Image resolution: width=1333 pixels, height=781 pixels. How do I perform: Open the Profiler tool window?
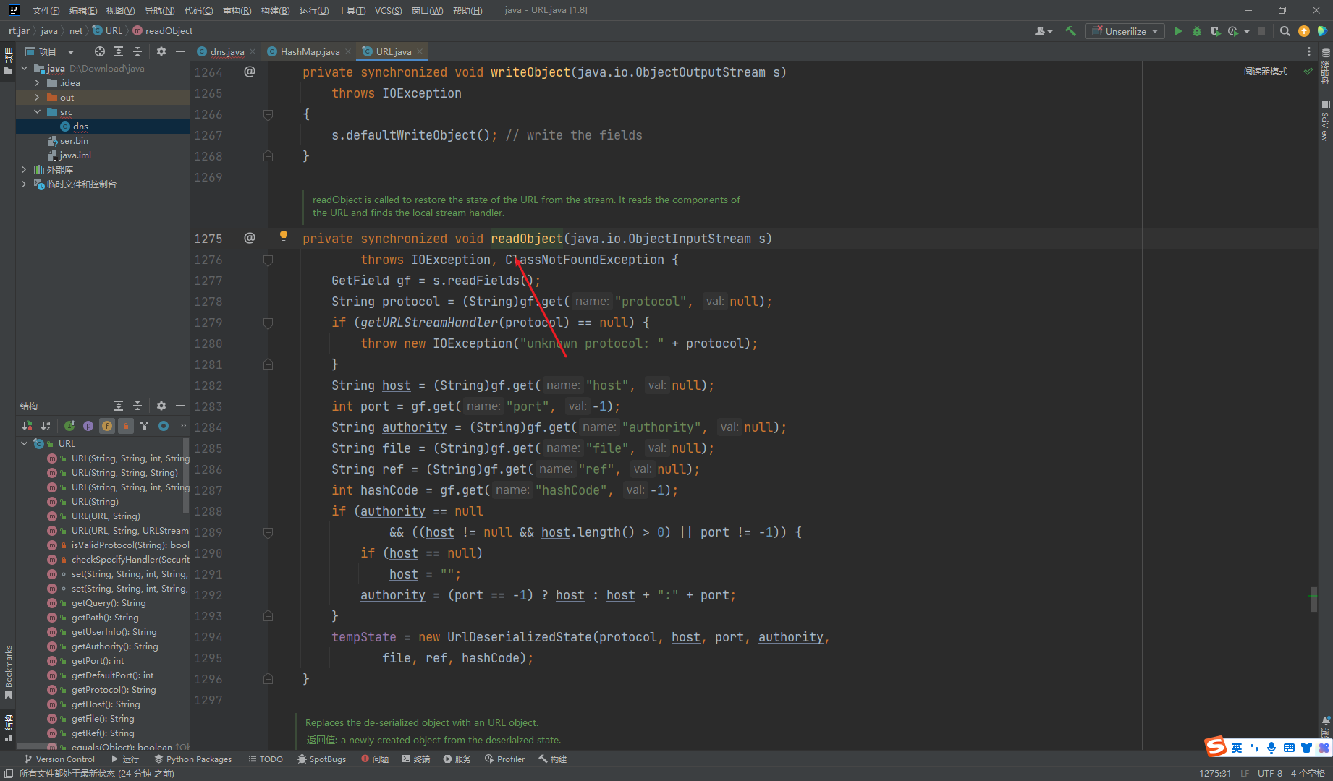504,759
